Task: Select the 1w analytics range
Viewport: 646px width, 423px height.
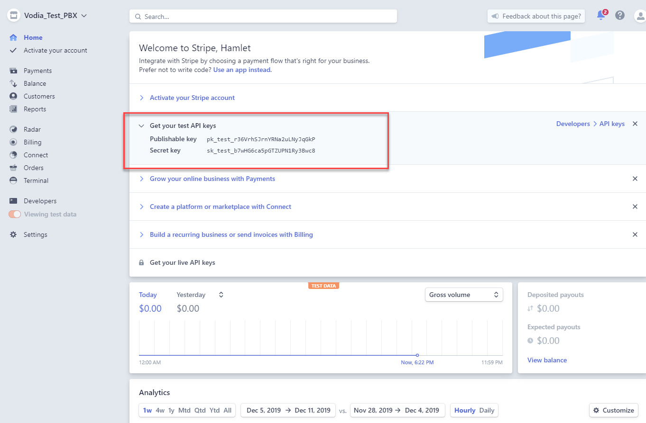Action: [148, 410]
